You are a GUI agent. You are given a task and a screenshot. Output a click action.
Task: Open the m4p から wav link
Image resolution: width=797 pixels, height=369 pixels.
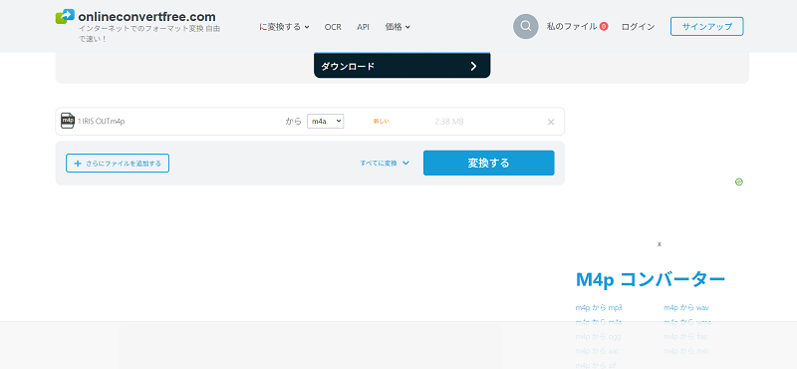[686, 307]
